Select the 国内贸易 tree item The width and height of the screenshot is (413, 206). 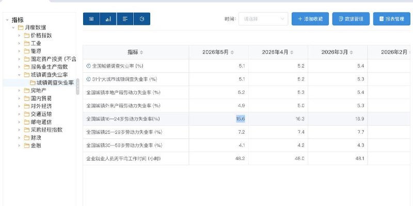41,98
